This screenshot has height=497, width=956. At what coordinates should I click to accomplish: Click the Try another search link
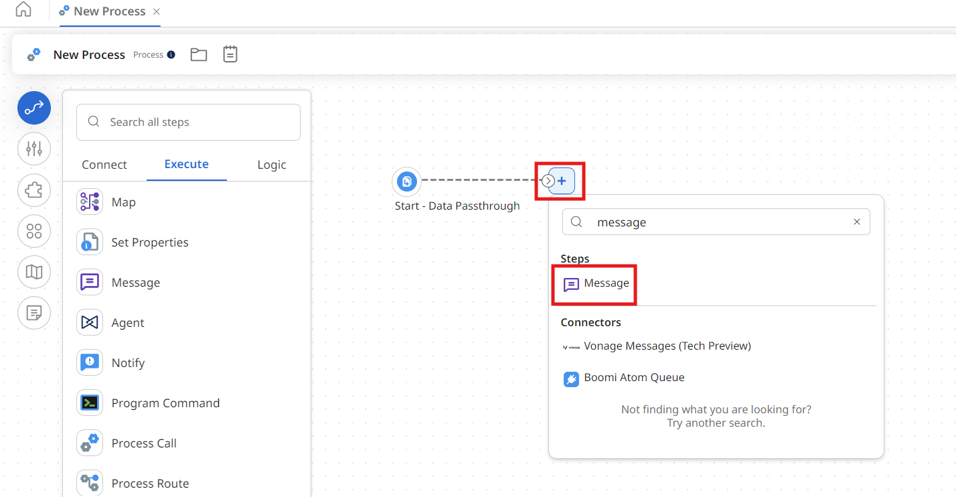click(x=716, y=423)
